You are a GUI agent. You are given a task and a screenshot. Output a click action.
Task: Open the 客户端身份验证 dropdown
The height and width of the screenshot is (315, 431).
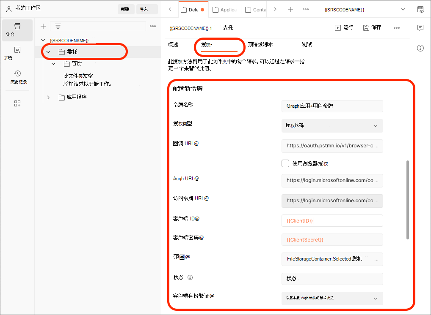(x=332, y=298)
